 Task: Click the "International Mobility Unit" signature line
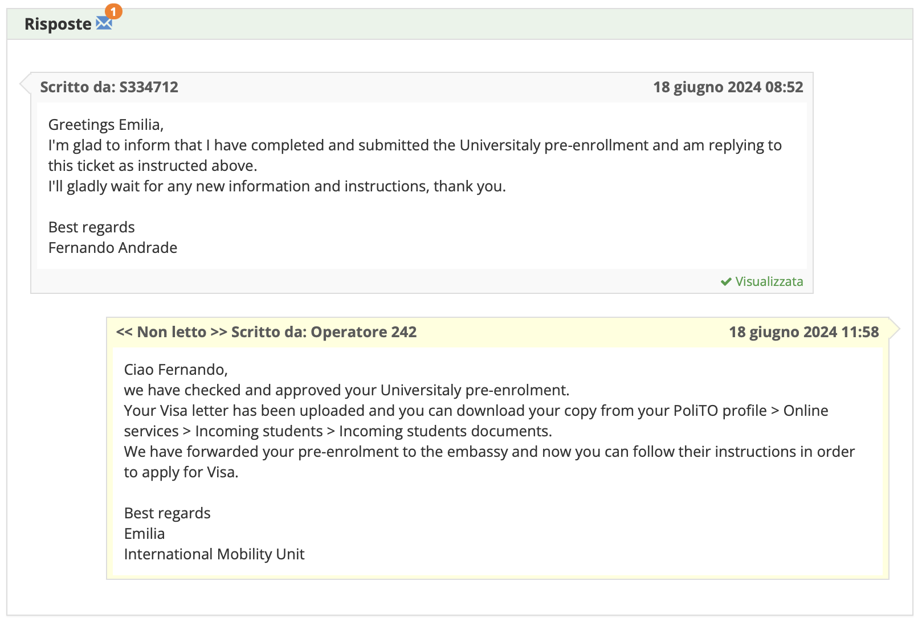(x=214, y=554)
